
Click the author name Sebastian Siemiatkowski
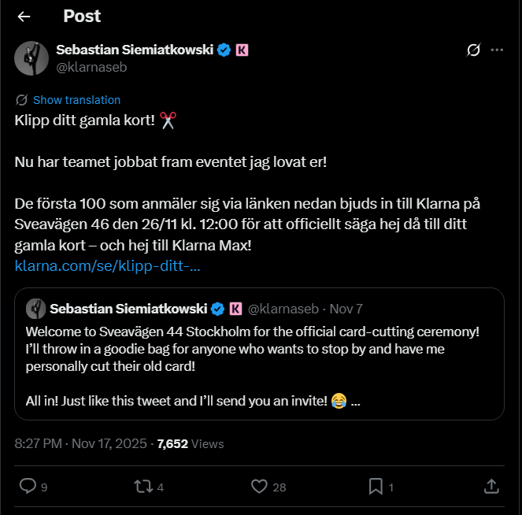click(x=135, y=50)
